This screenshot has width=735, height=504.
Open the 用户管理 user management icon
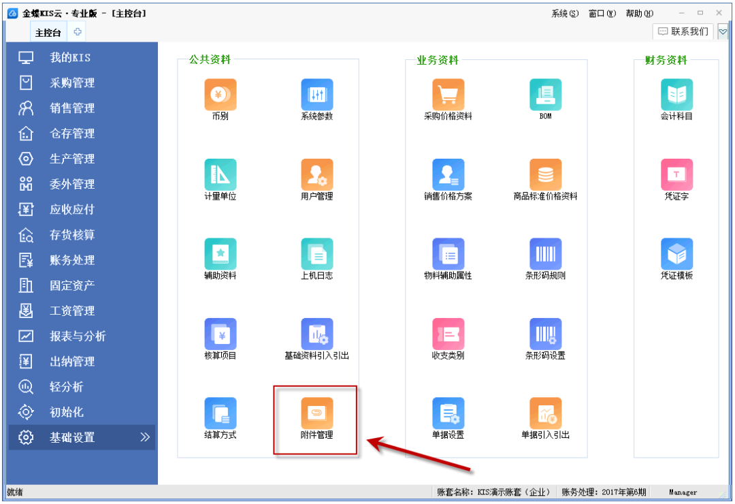point(317,175)
